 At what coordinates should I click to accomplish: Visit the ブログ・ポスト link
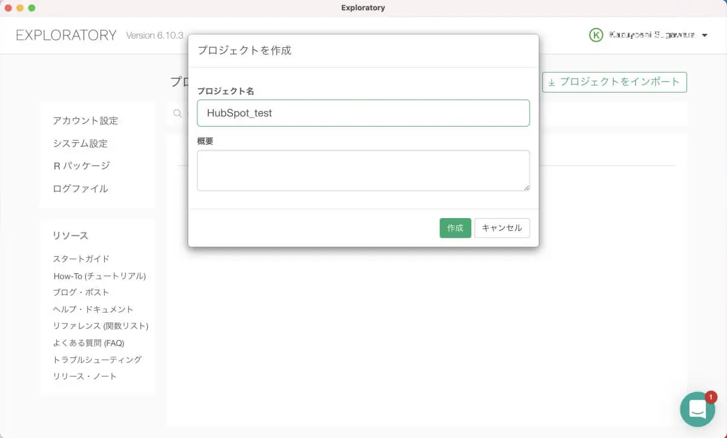(x=81, y=293)
